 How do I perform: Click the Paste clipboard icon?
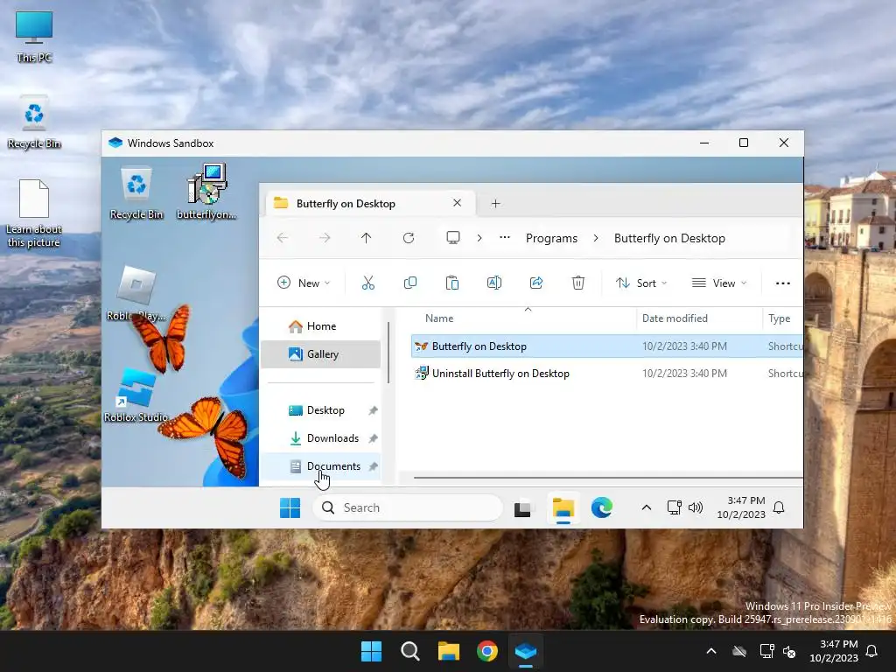(x=452, y=283)
